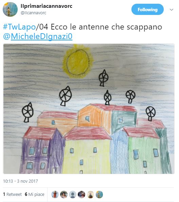Open the children's drawing of colorful houses
This screenshot has height=202, width=179.
(x=89, y=109)
